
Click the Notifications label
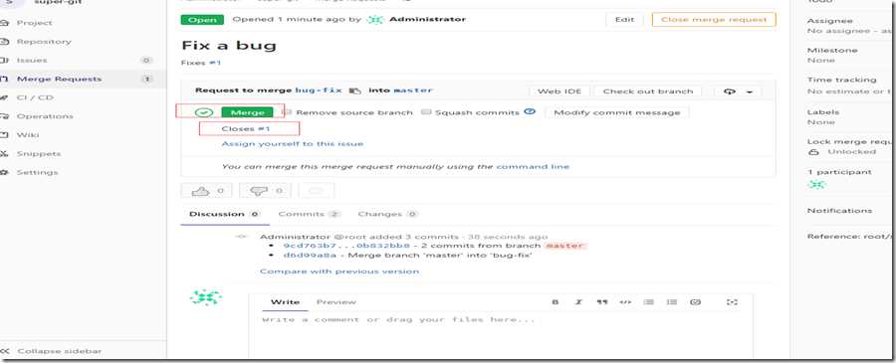click(x=839, y=211)
